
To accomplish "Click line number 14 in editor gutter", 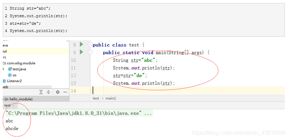I will [x=73, y=91].
